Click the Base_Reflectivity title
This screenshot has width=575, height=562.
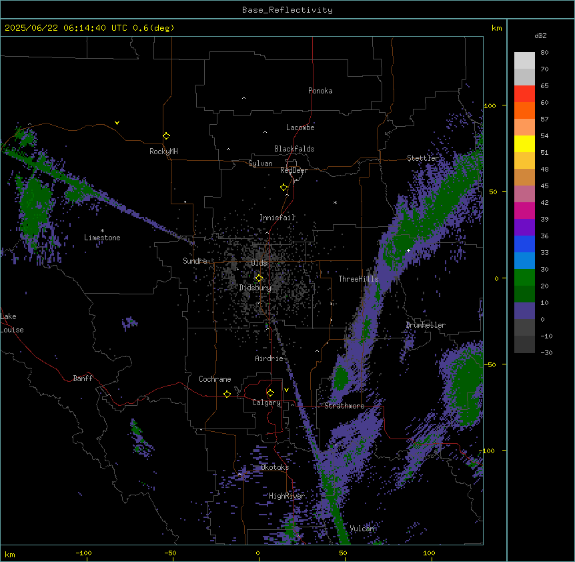coord(287,10)
